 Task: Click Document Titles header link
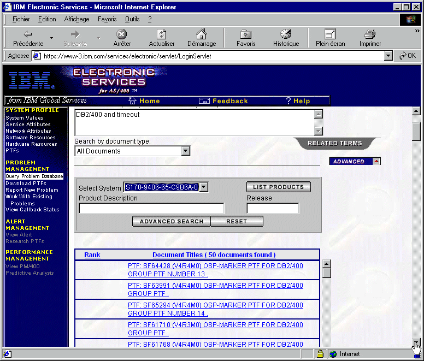214,255
